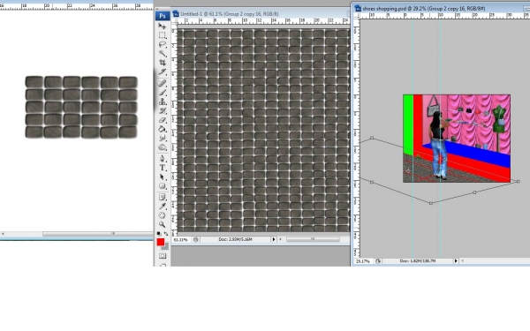The width and height of the screenshot is (530, 331).
Task: Toggle Quick Mask mode button
Action: (163, 256)
